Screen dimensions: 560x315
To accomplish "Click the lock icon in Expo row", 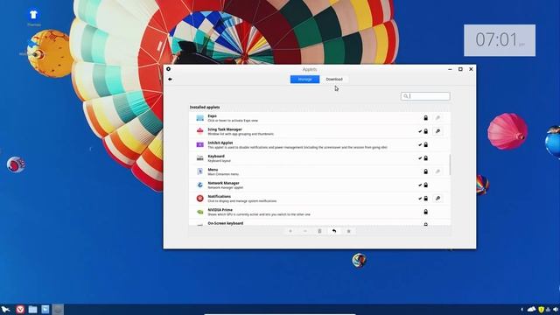I will (x=426, y=118).
